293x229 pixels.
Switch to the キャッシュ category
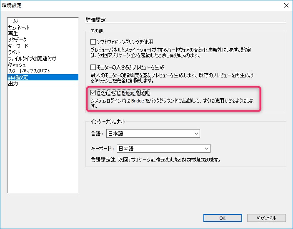point(17,65)
